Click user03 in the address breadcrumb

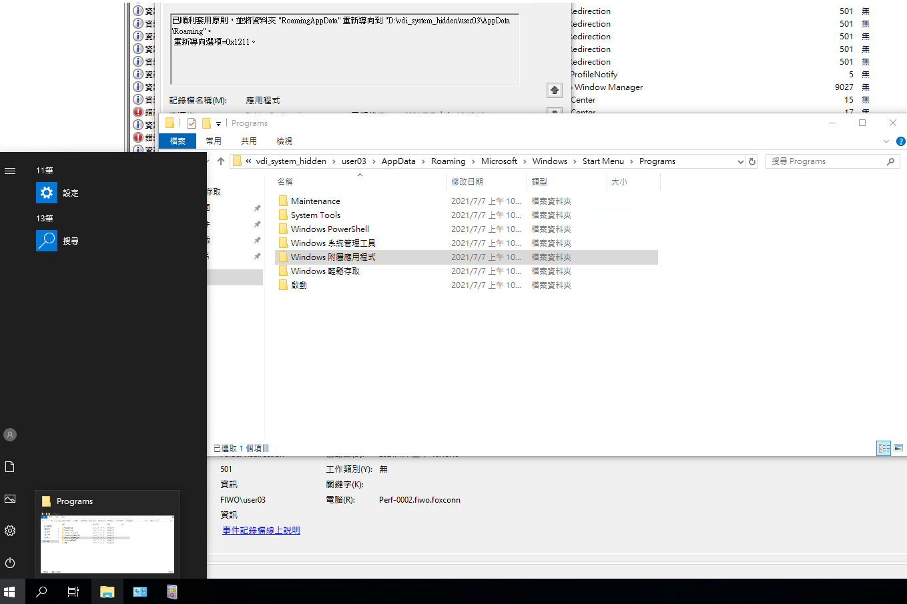(354, 161)
